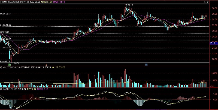The image size is (218, 110).
Task: Click the 301419 stock title text
Action: tap(14, 2)
